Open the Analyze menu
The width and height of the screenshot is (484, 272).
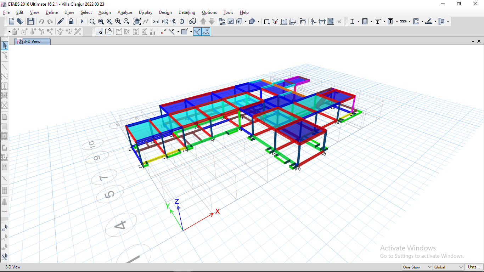[125, 12]
